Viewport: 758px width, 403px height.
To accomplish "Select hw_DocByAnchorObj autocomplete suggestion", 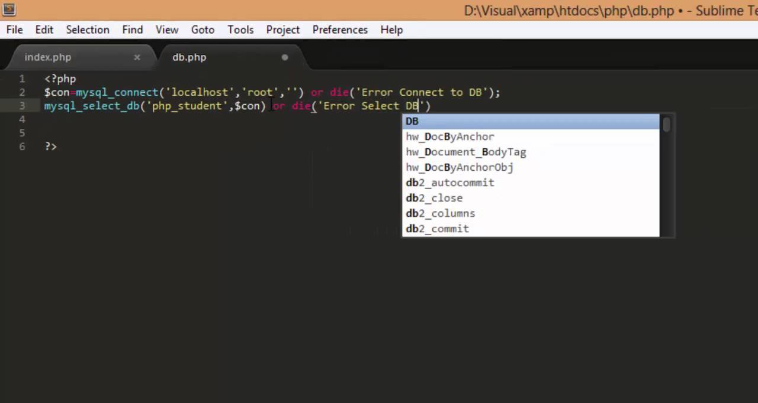I will 531,167.
